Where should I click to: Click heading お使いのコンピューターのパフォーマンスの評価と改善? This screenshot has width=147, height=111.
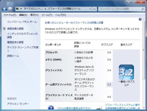[x=74, y=23]
